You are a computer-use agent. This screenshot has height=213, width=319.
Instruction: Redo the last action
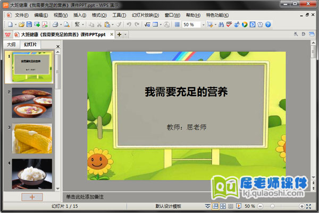pos(137,24)
